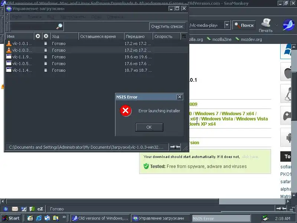
Task: Click OK in the NSIS Error dialog
Action: [x=149, y=127]
